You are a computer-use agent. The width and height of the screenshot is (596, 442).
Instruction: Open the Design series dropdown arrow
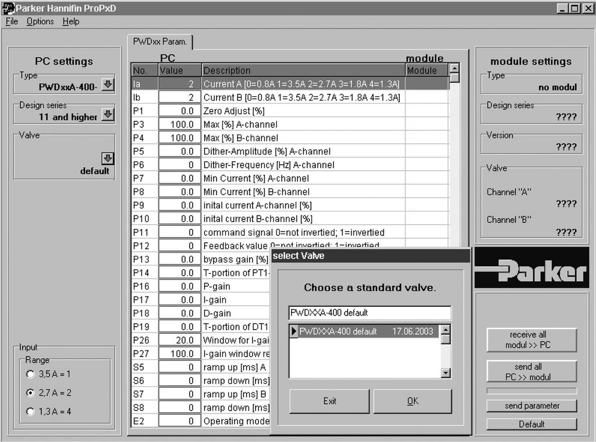(108, 115)
